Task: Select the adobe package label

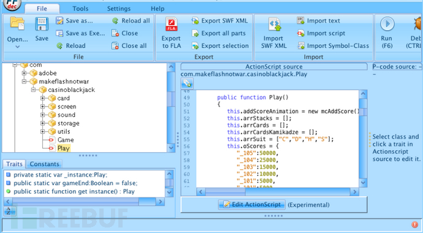Action: (x=47, y=73)
